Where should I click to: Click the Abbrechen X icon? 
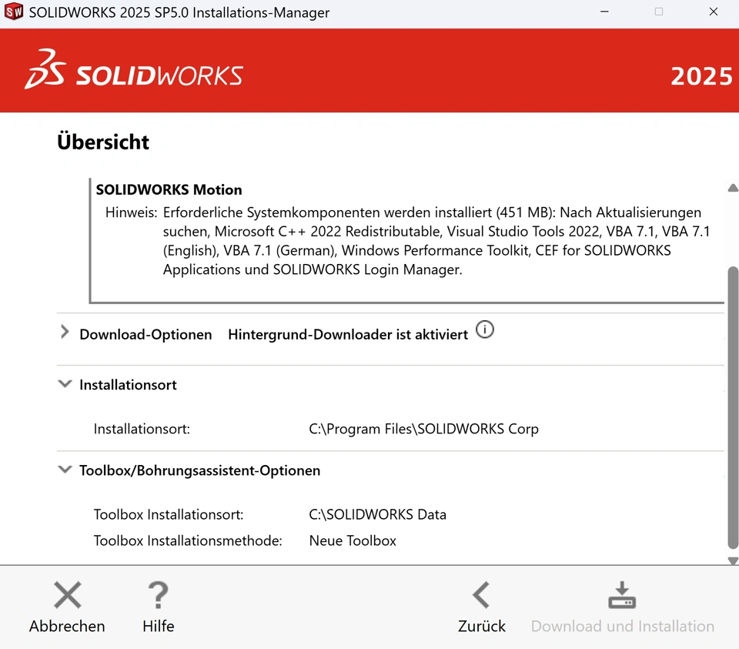[x=68, y=595]
